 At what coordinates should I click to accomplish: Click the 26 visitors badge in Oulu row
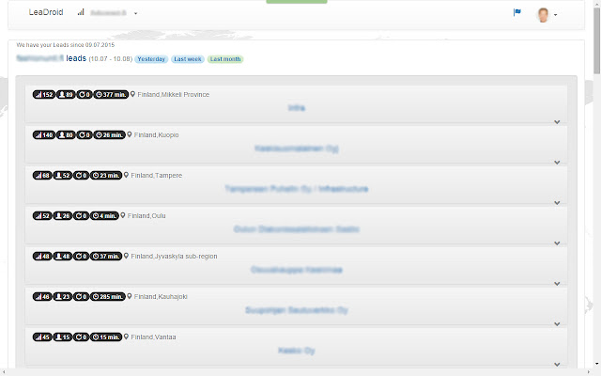pos(63,215)
